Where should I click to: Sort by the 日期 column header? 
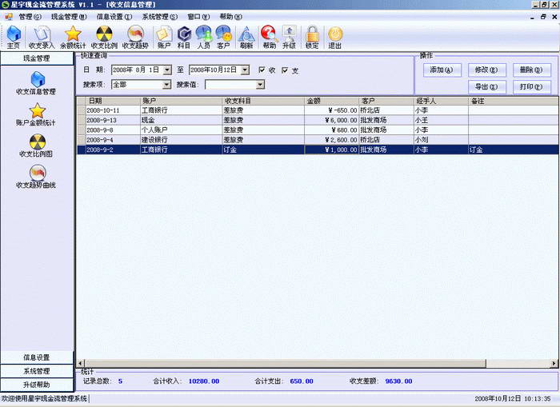coord(113,101)
